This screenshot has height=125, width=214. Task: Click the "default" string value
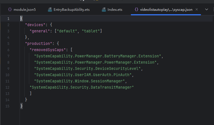pos(67,31)
